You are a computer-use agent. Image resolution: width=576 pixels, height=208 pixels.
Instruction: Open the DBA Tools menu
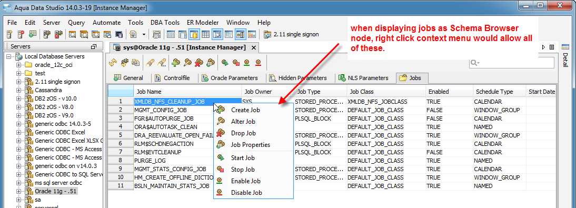(165, 23)
